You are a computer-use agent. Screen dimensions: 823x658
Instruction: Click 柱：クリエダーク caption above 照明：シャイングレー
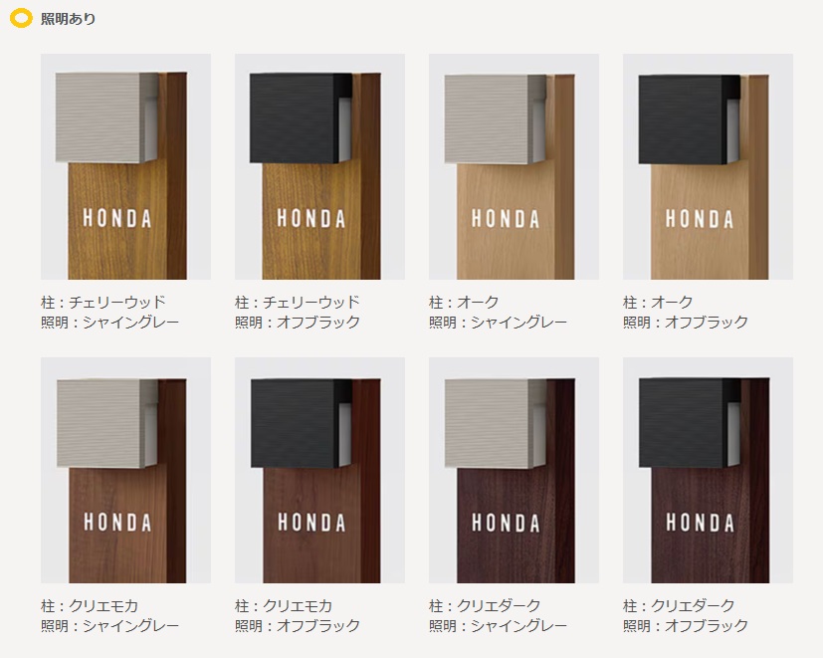[x=485, y=606]
